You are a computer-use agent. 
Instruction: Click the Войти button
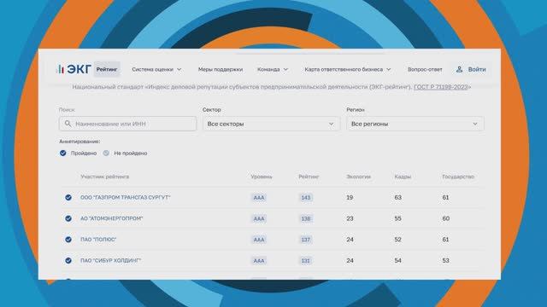tap(471, 69)
